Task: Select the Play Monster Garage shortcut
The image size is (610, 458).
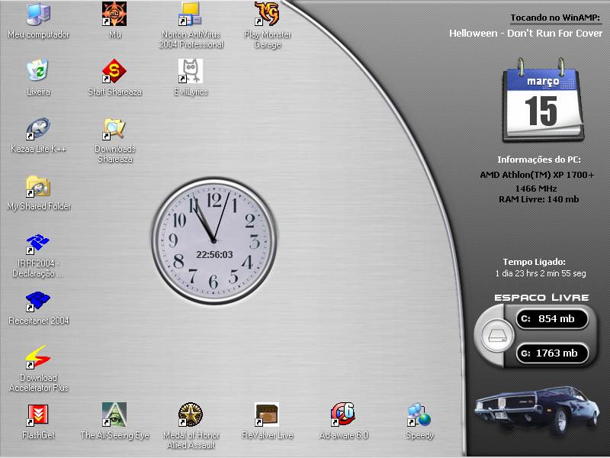Action: point(268,15)
